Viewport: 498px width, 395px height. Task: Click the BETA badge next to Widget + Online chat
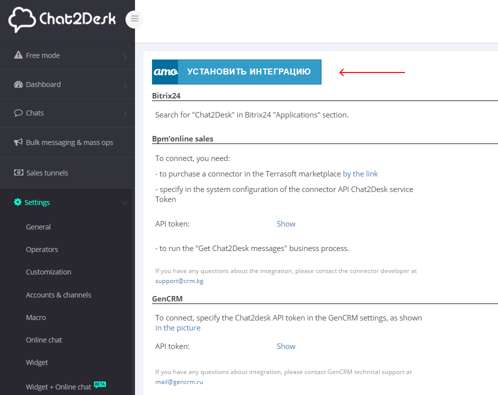point(99,384)
